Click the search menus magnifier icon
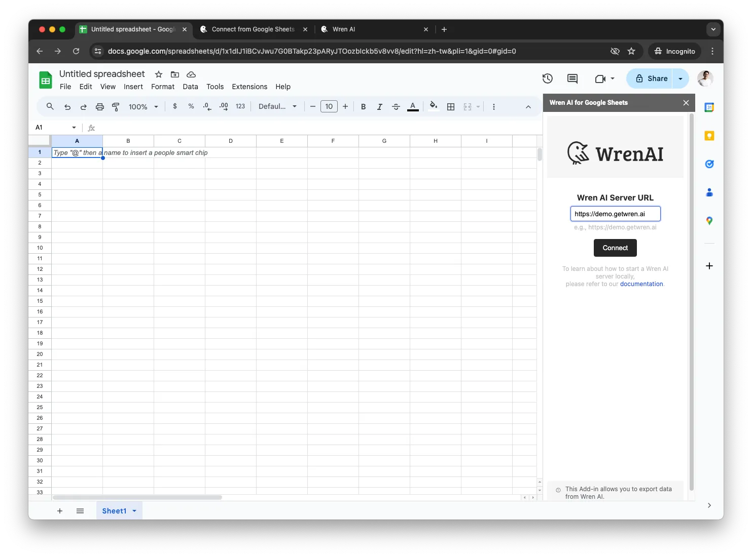 click(50, 106)
